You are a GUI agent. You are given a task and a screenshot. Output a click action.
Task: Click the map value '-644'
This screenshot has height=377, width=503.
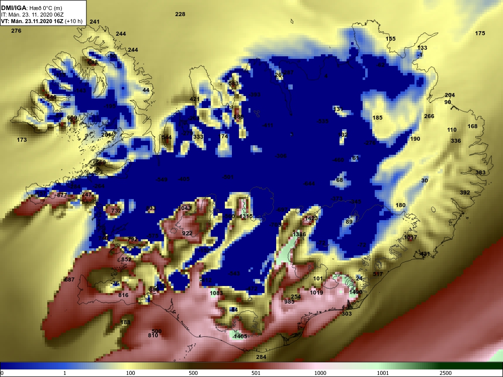click(x=309, y=183)
